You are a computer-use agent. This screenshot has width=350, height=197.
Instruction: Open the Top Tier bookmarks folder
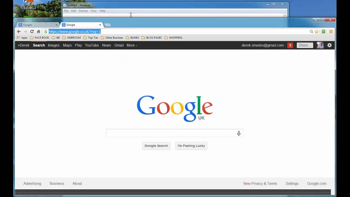coord(91,38)
